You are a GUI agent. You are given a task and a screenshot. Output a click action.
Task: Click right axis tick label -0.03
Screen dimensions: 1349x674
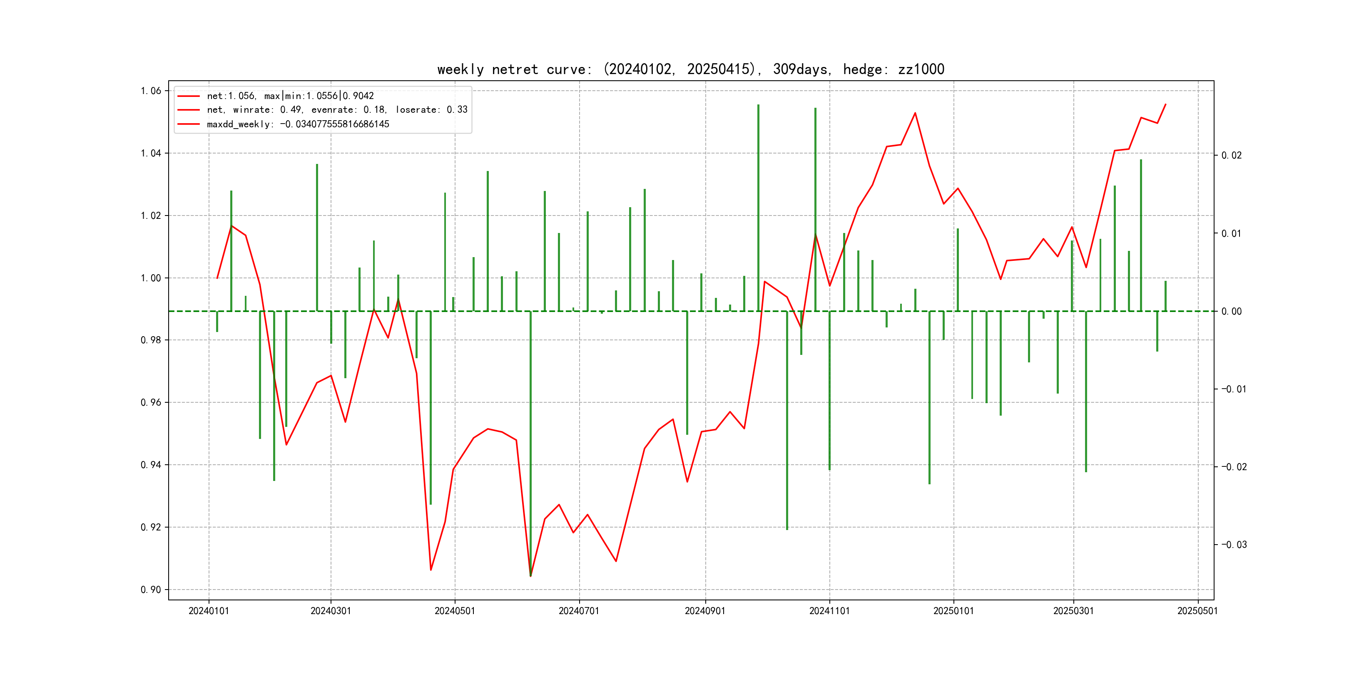1234,545
